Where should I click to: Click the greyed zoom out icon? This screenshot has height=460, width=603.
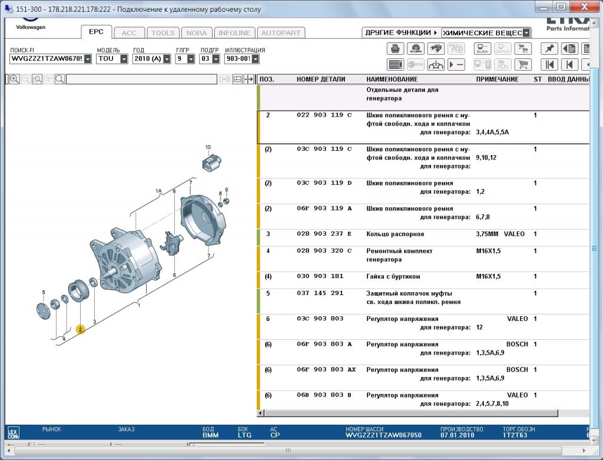26,80
